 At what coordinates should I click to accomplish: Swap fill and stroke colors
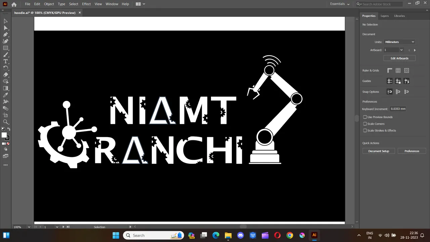[x=9, y=129]
